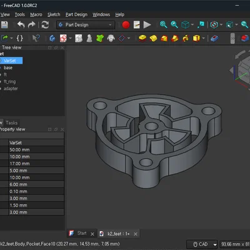This screenshot has width=250, height=250.
Task: Select the Pad tool icon
Action: [142, 38]
